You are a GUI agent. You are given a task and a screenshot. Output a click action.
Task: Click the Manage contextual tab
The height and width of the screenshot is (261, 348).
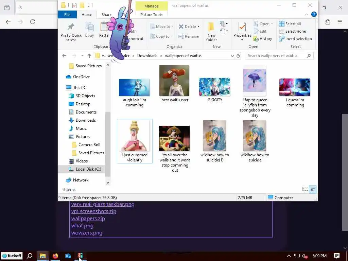151,6
